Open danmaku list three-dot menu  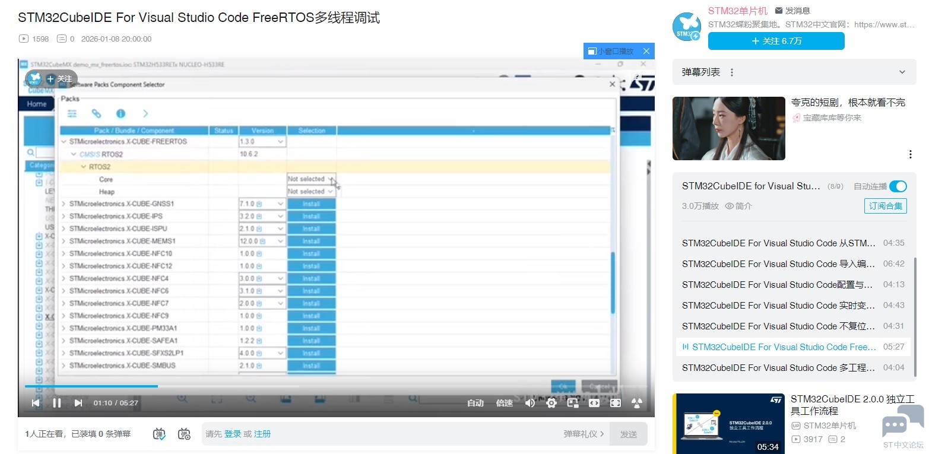coord(732,72)
